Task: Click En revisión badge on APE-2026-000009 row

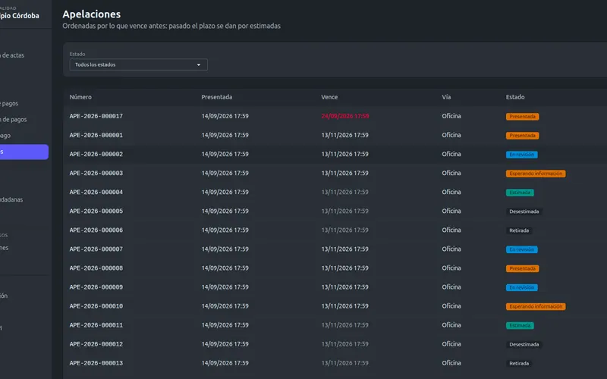Action: tap(521, 287)
